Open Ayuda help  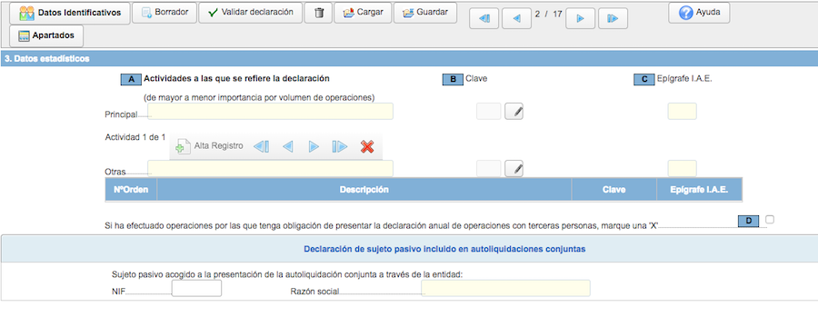[699, 13]
